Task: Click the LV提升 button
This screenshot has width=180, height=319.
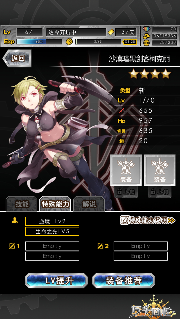Action: pos(56,281)
